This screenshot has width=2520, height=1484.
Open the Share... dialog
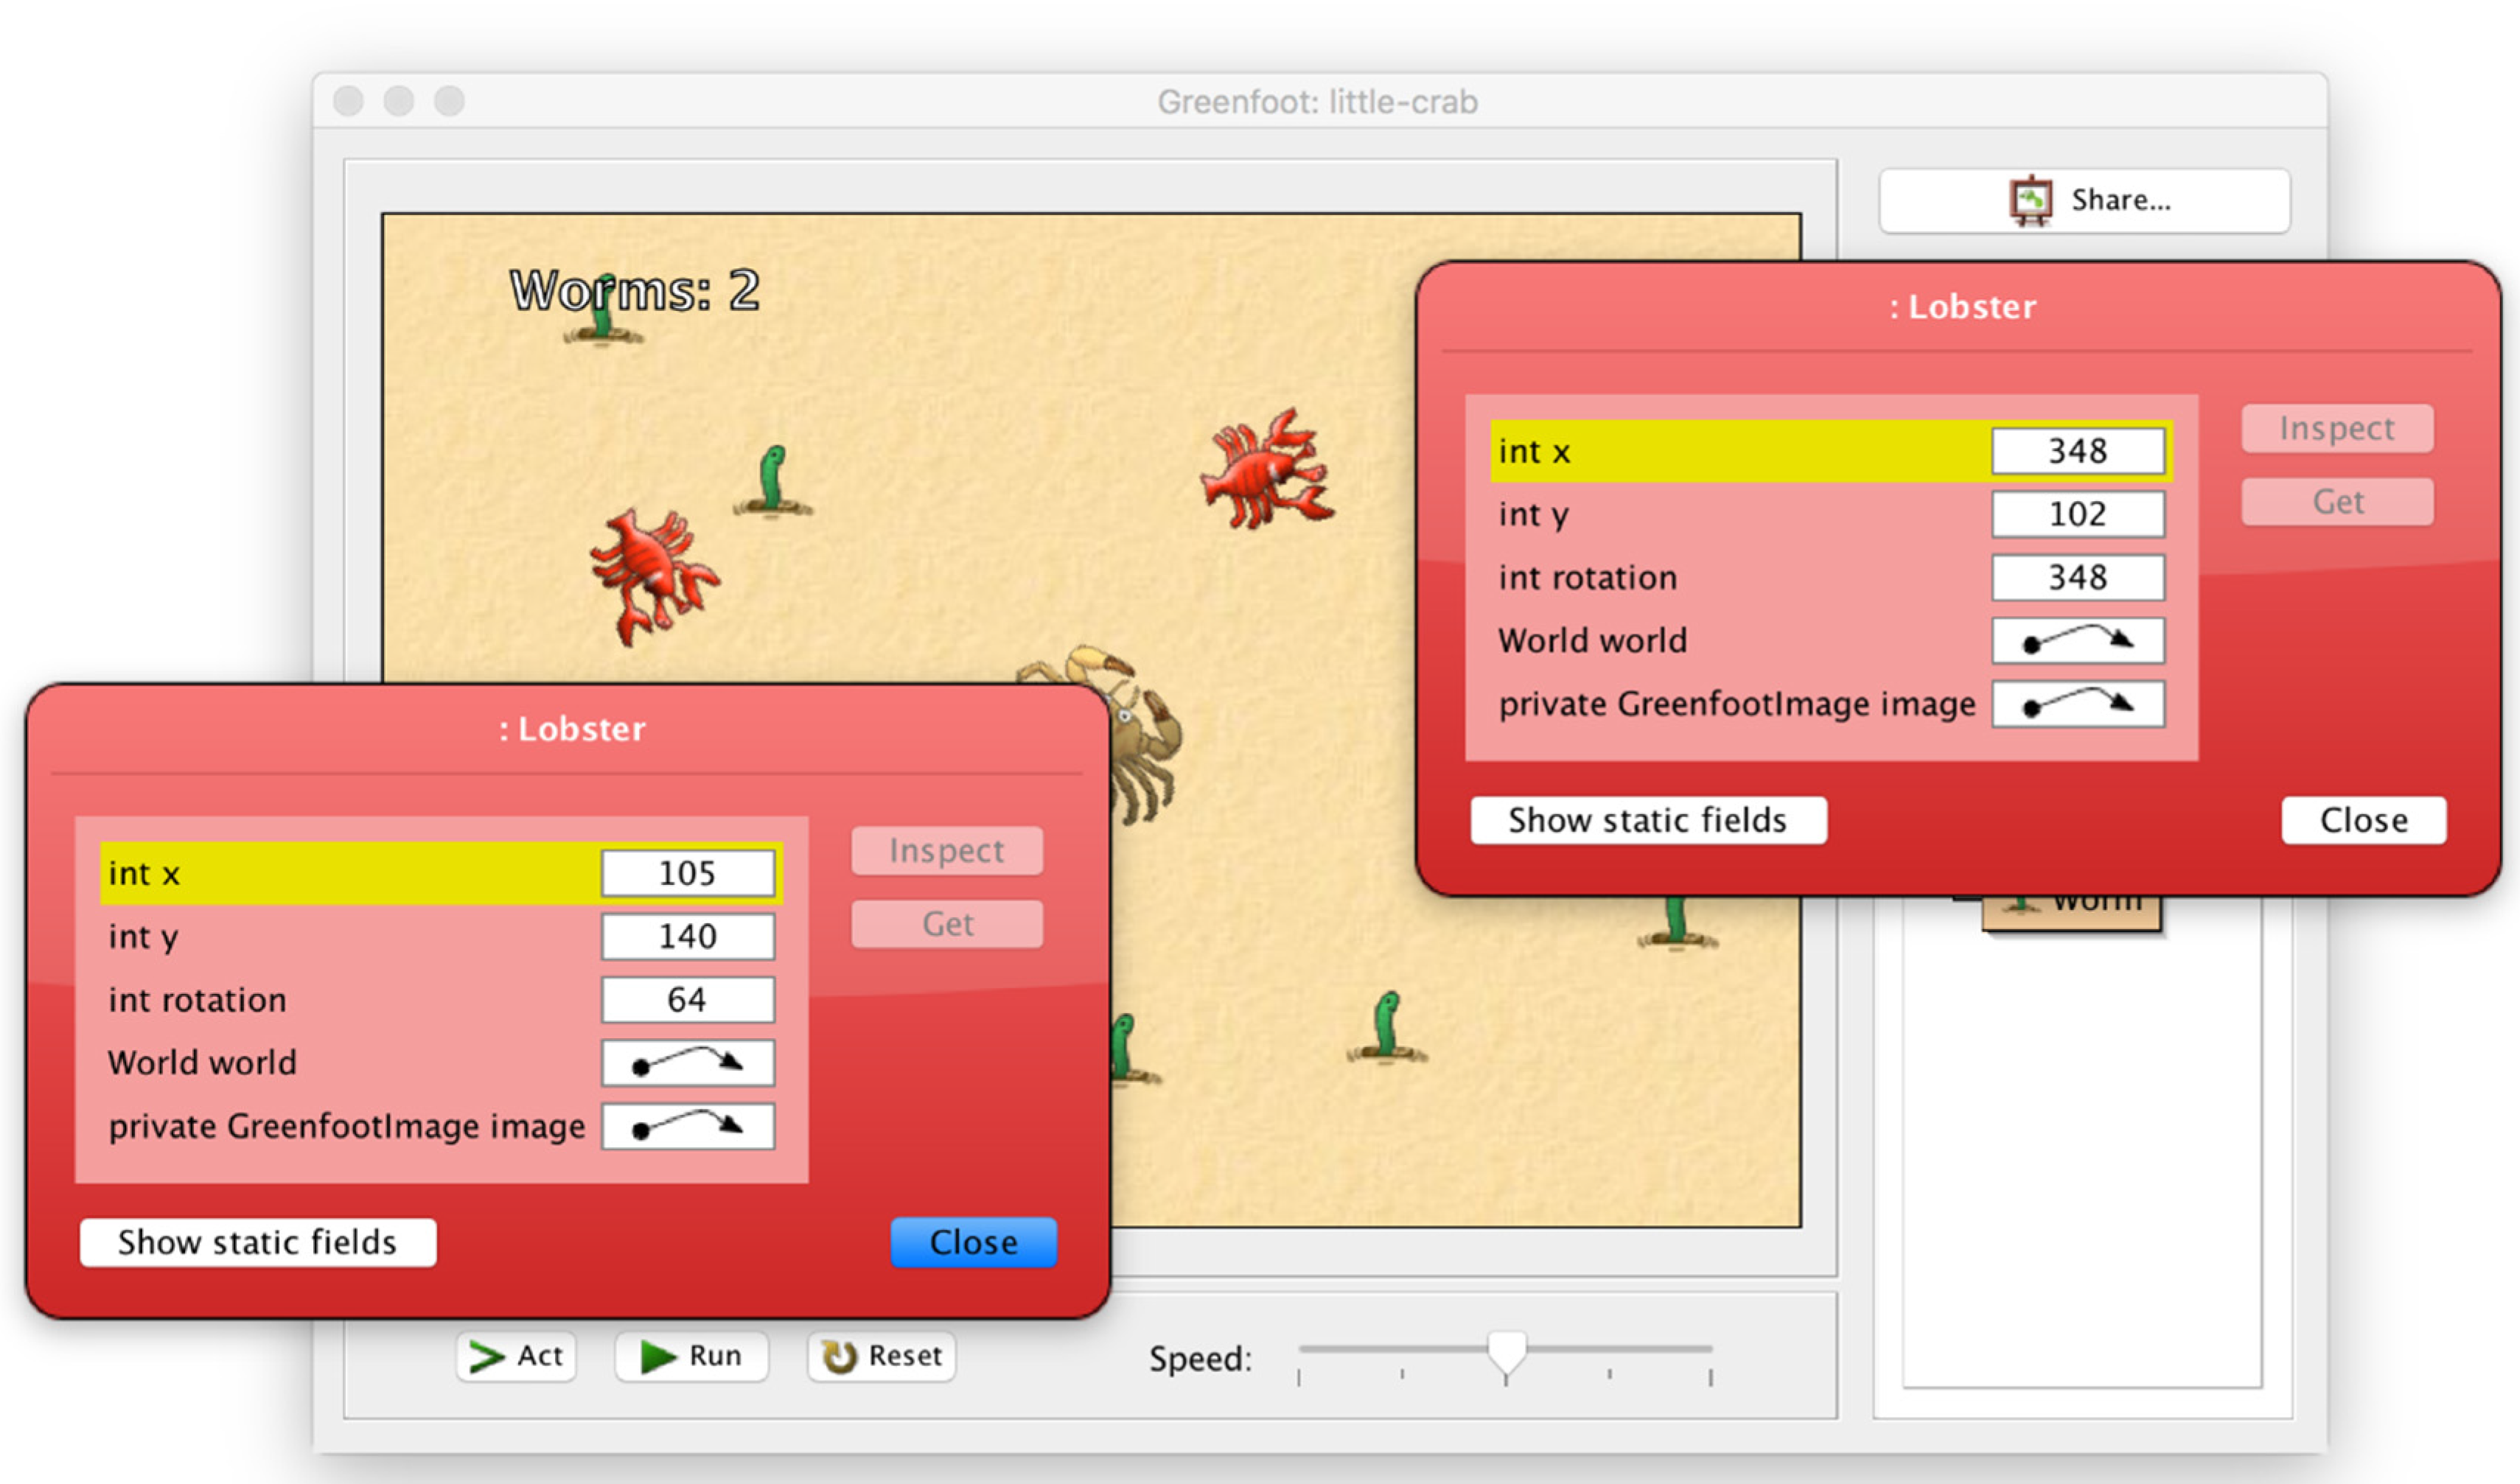click(2084, 201)
